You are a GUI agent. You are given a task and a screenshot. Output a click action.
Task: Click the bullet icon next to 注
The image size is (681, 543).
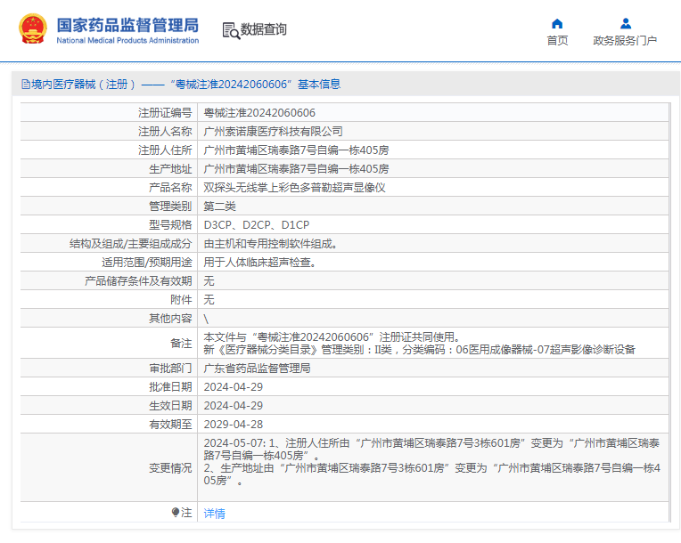point(176,513)
